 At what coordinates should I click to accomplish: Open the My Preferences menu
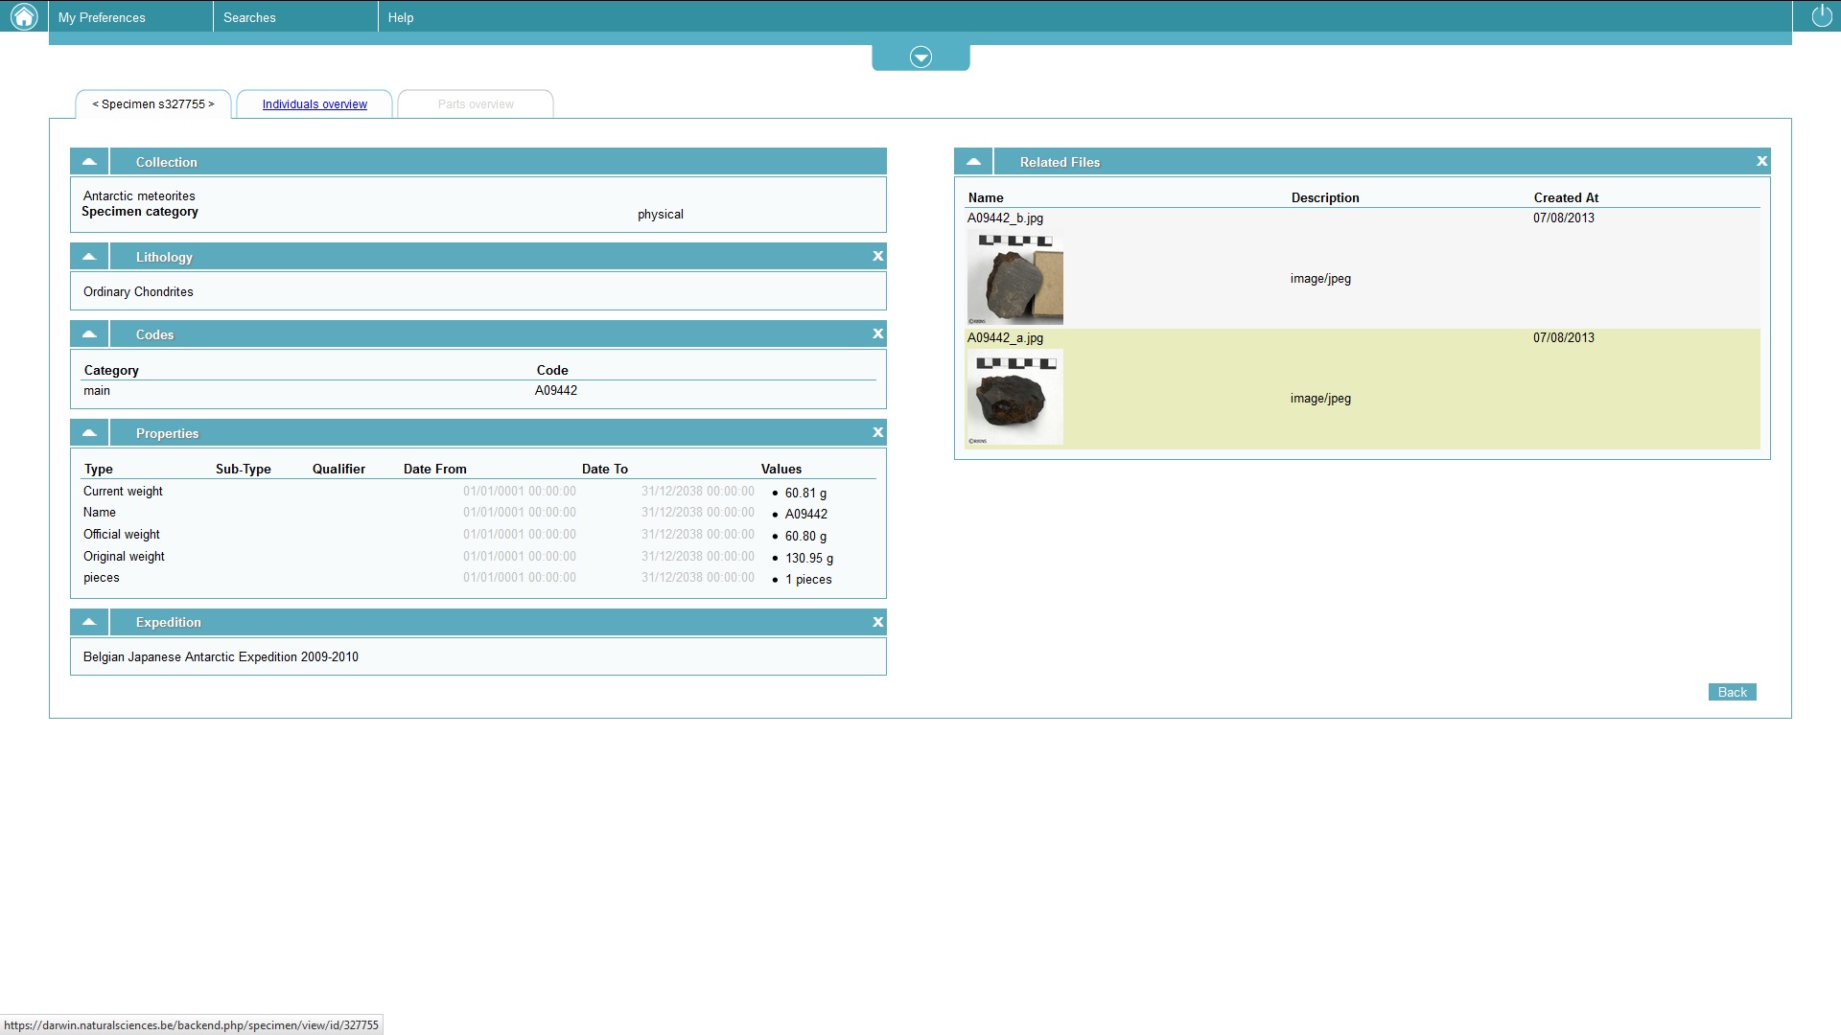tap(102, 17)
